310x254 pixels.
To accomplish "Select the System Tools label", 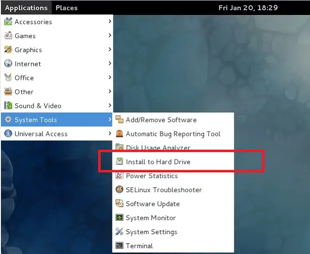I will [x=36, y=120].
